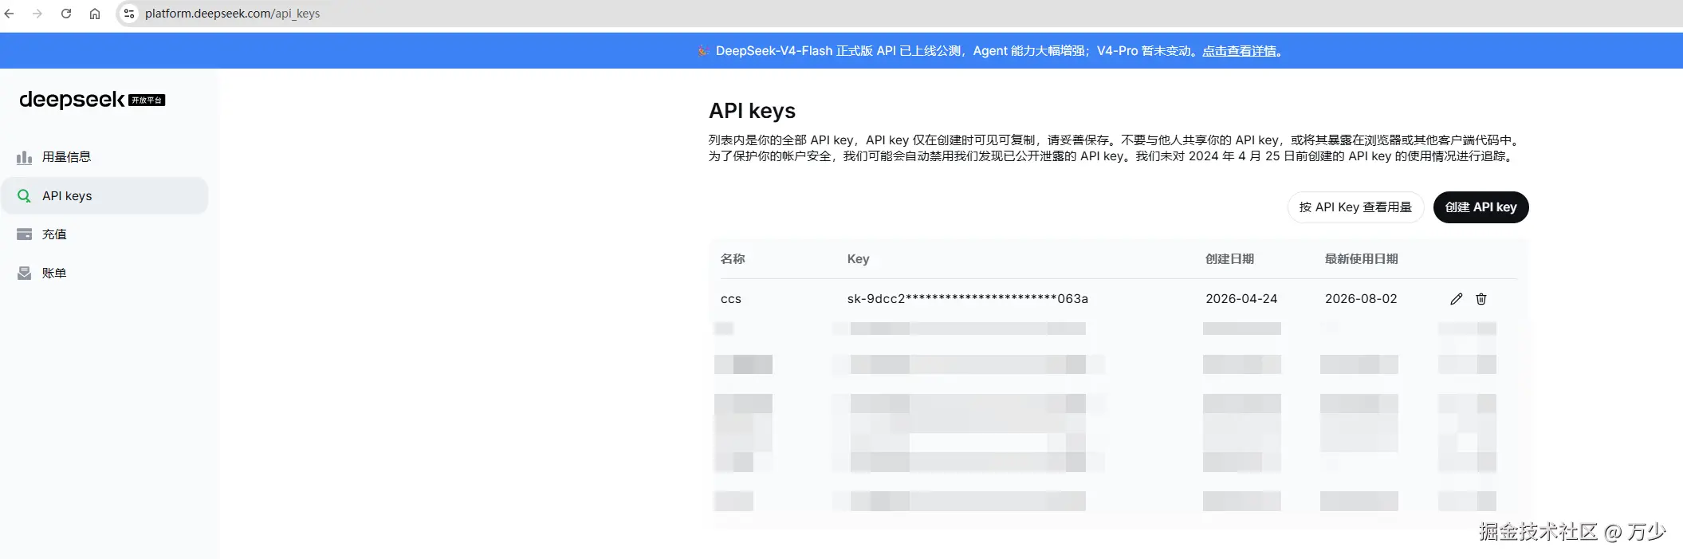Click the API keys page heading
This screenshot has width=1683, height=559.
[x=752, y=111]
